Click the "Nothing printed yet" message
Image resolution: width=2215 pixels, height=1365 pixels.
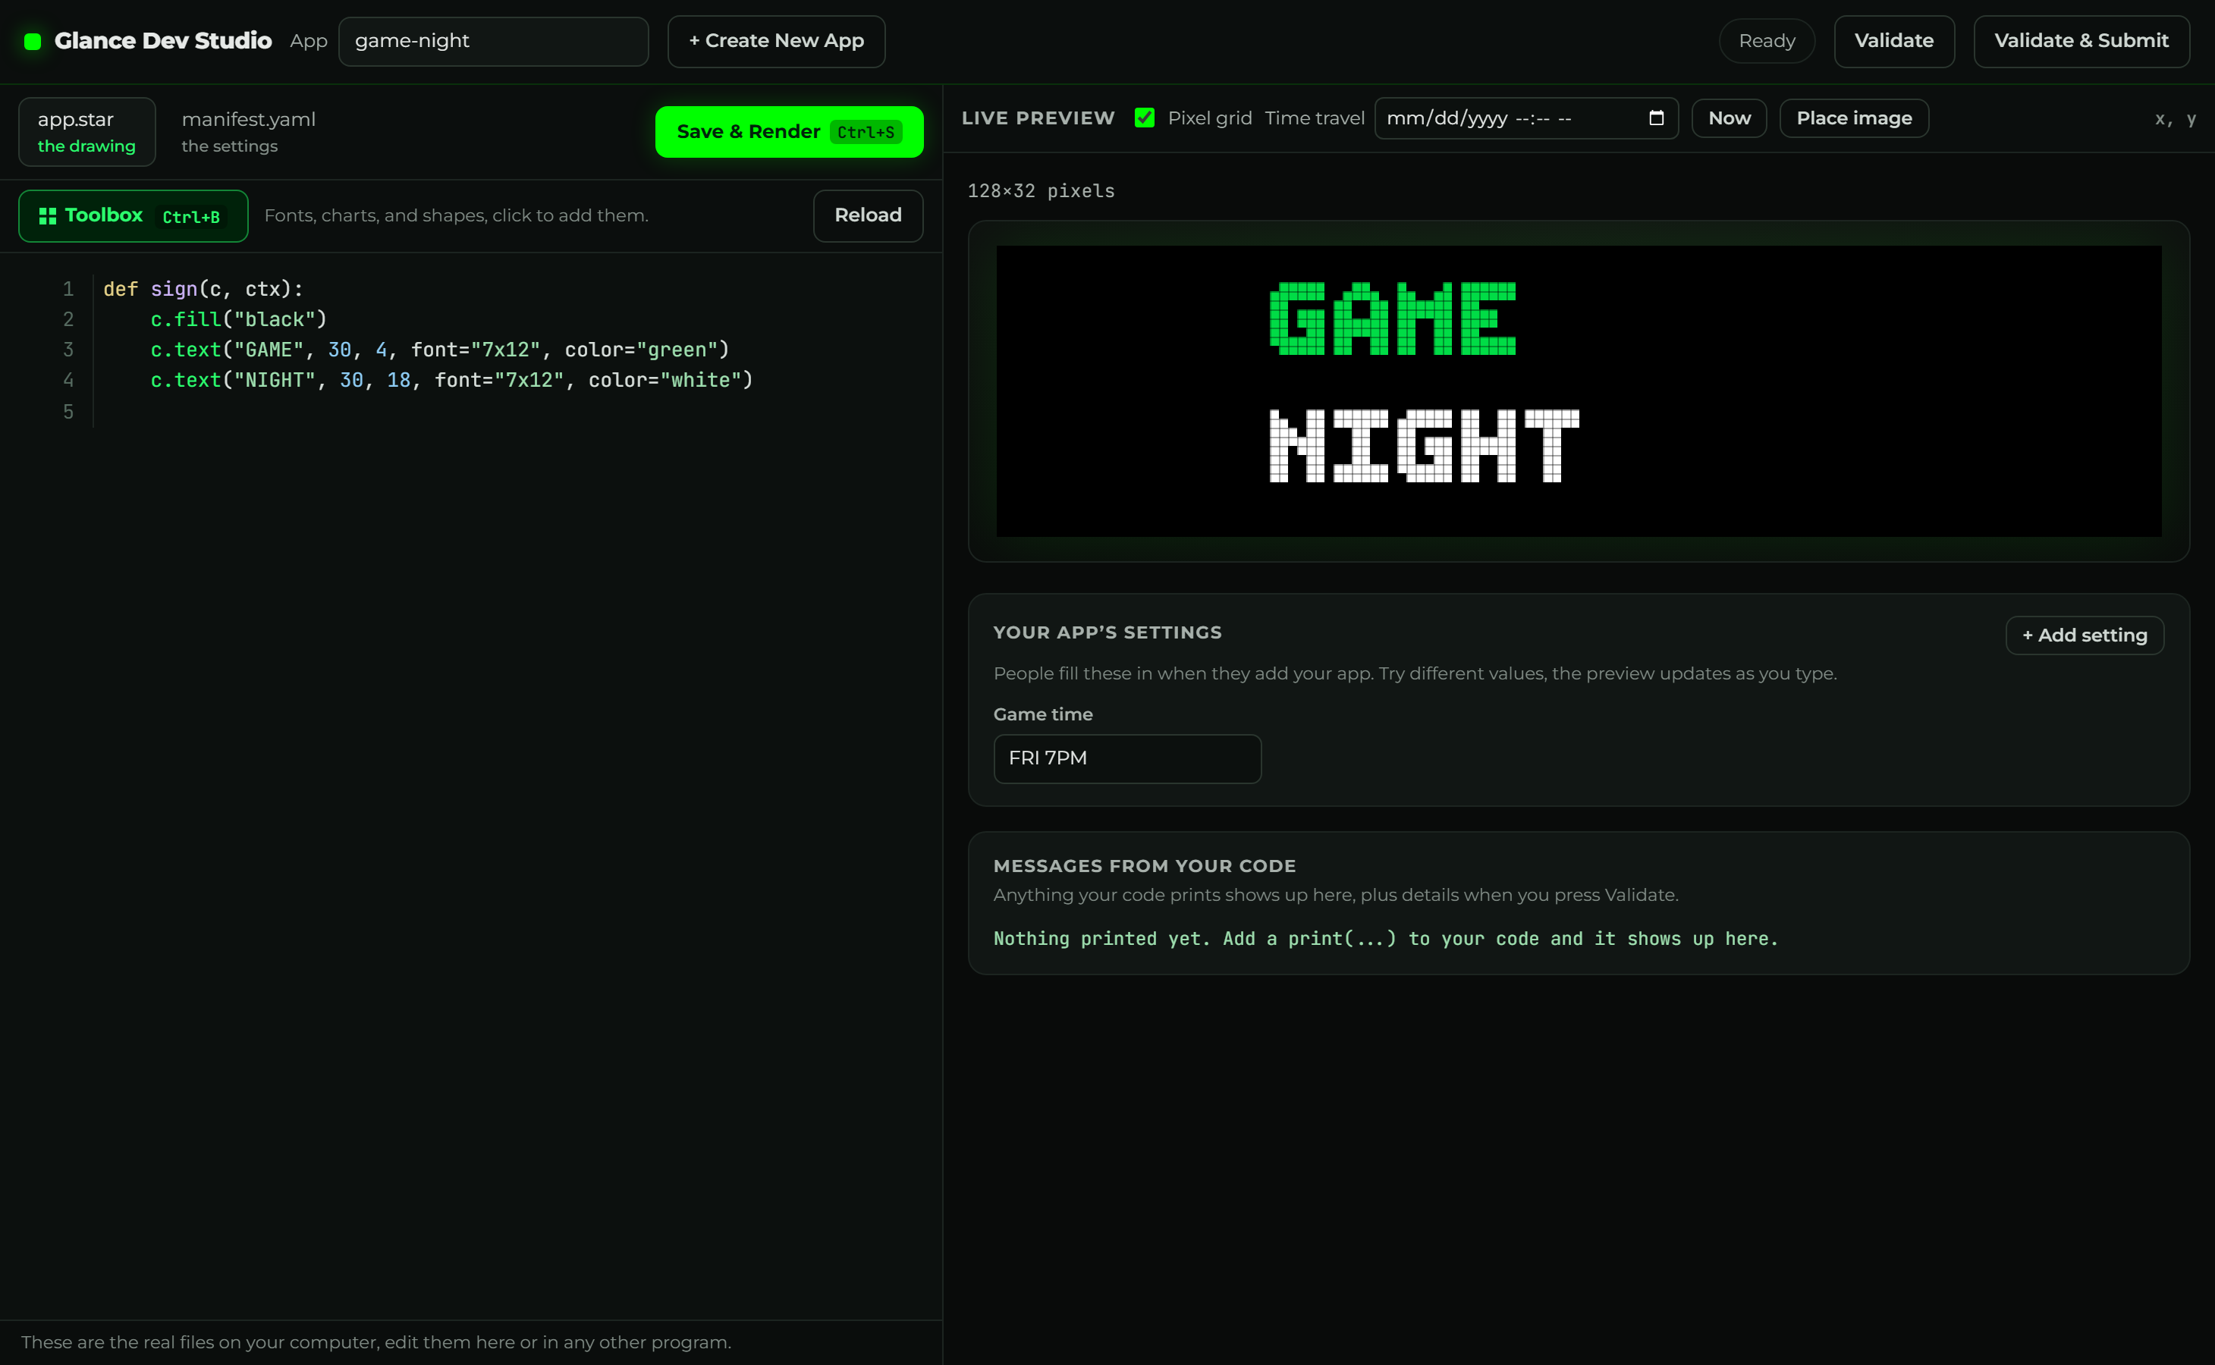[x=1385, y=939]
